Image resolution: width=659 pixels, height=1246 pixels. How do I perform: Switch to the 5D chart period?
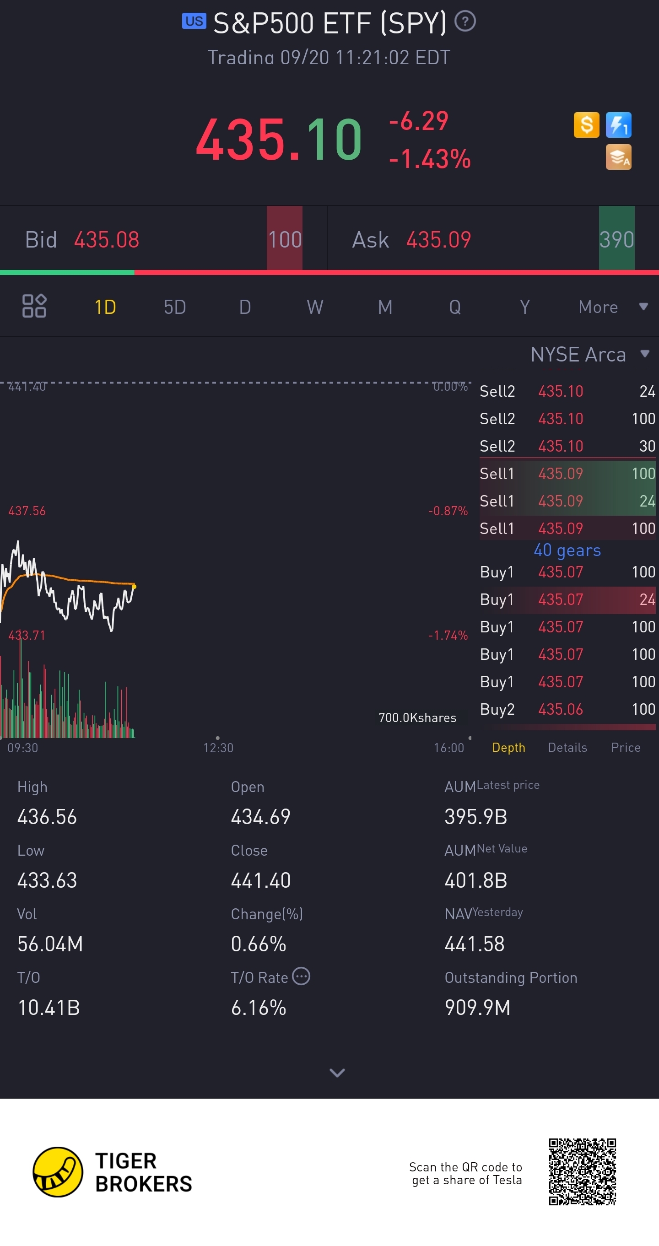point(175,307)
